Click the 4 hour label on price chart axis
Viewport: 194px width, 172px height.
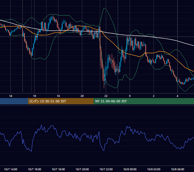click(177, 96)
